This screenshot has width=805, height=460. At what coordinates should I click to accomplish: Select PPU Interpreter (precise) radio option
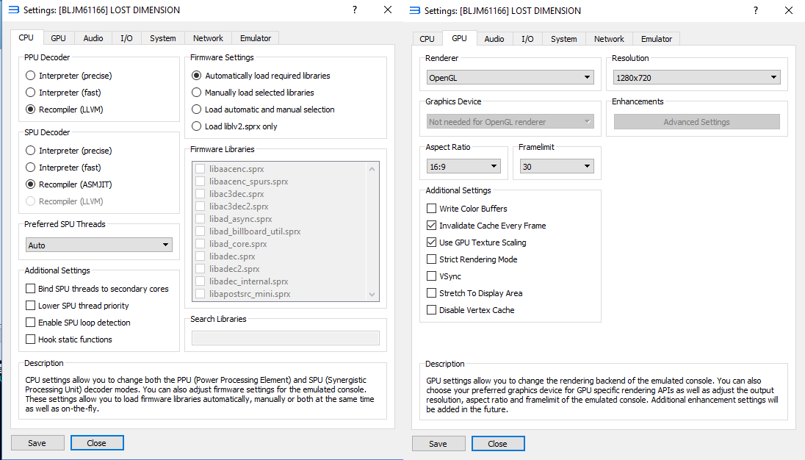pos(30,76)
